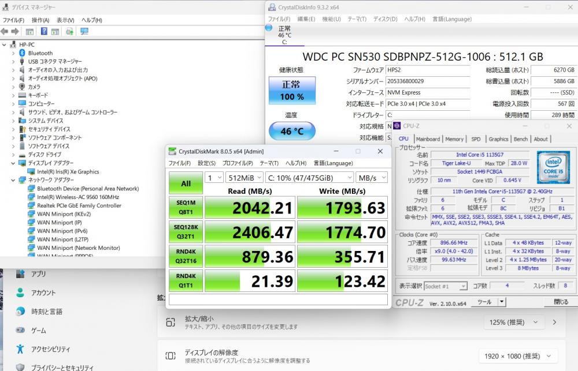Click the back arrow in Device Manager toolbar
The image size is (578, 371).
(5, 32)
